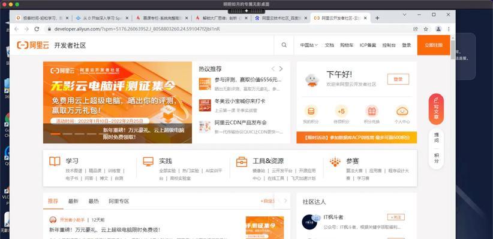Reload the current page

(x=37, y=29)
